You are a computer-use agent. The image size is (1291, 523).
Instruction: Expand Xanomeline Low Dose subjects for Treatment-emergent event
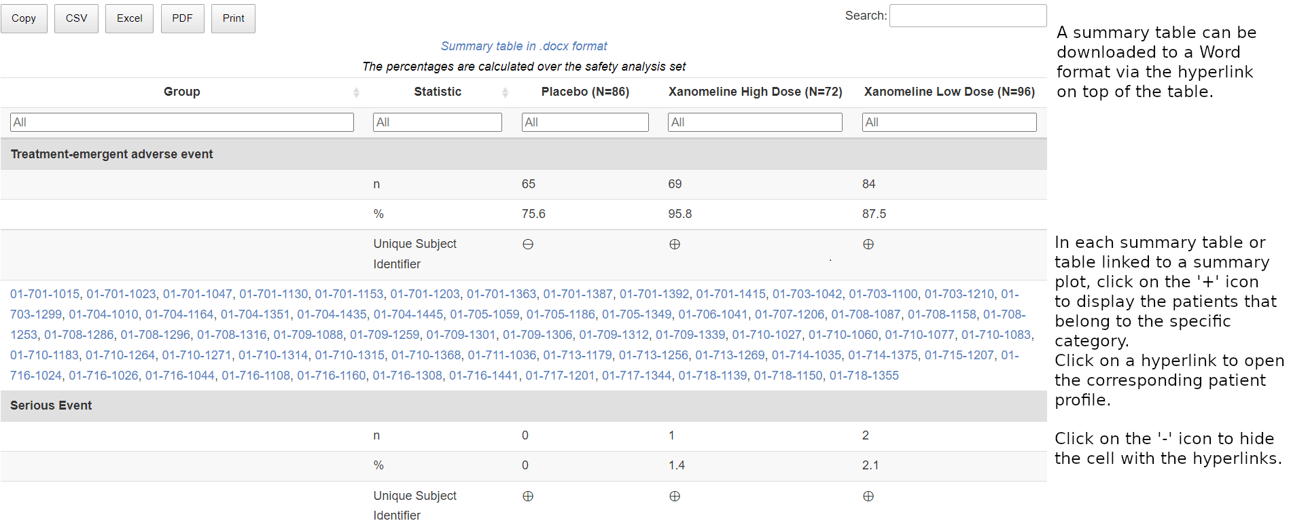click(868, 245)
